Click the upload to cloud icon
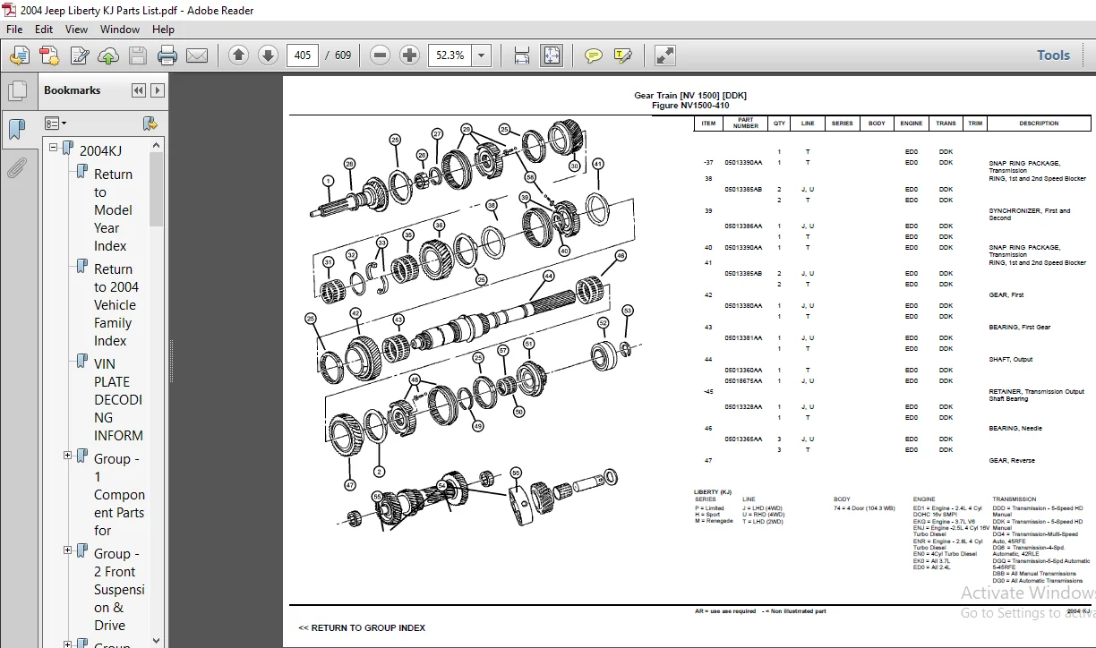 108,55
